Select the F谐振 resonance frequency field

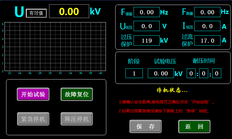pyautogui.click(x=147, y=12)
